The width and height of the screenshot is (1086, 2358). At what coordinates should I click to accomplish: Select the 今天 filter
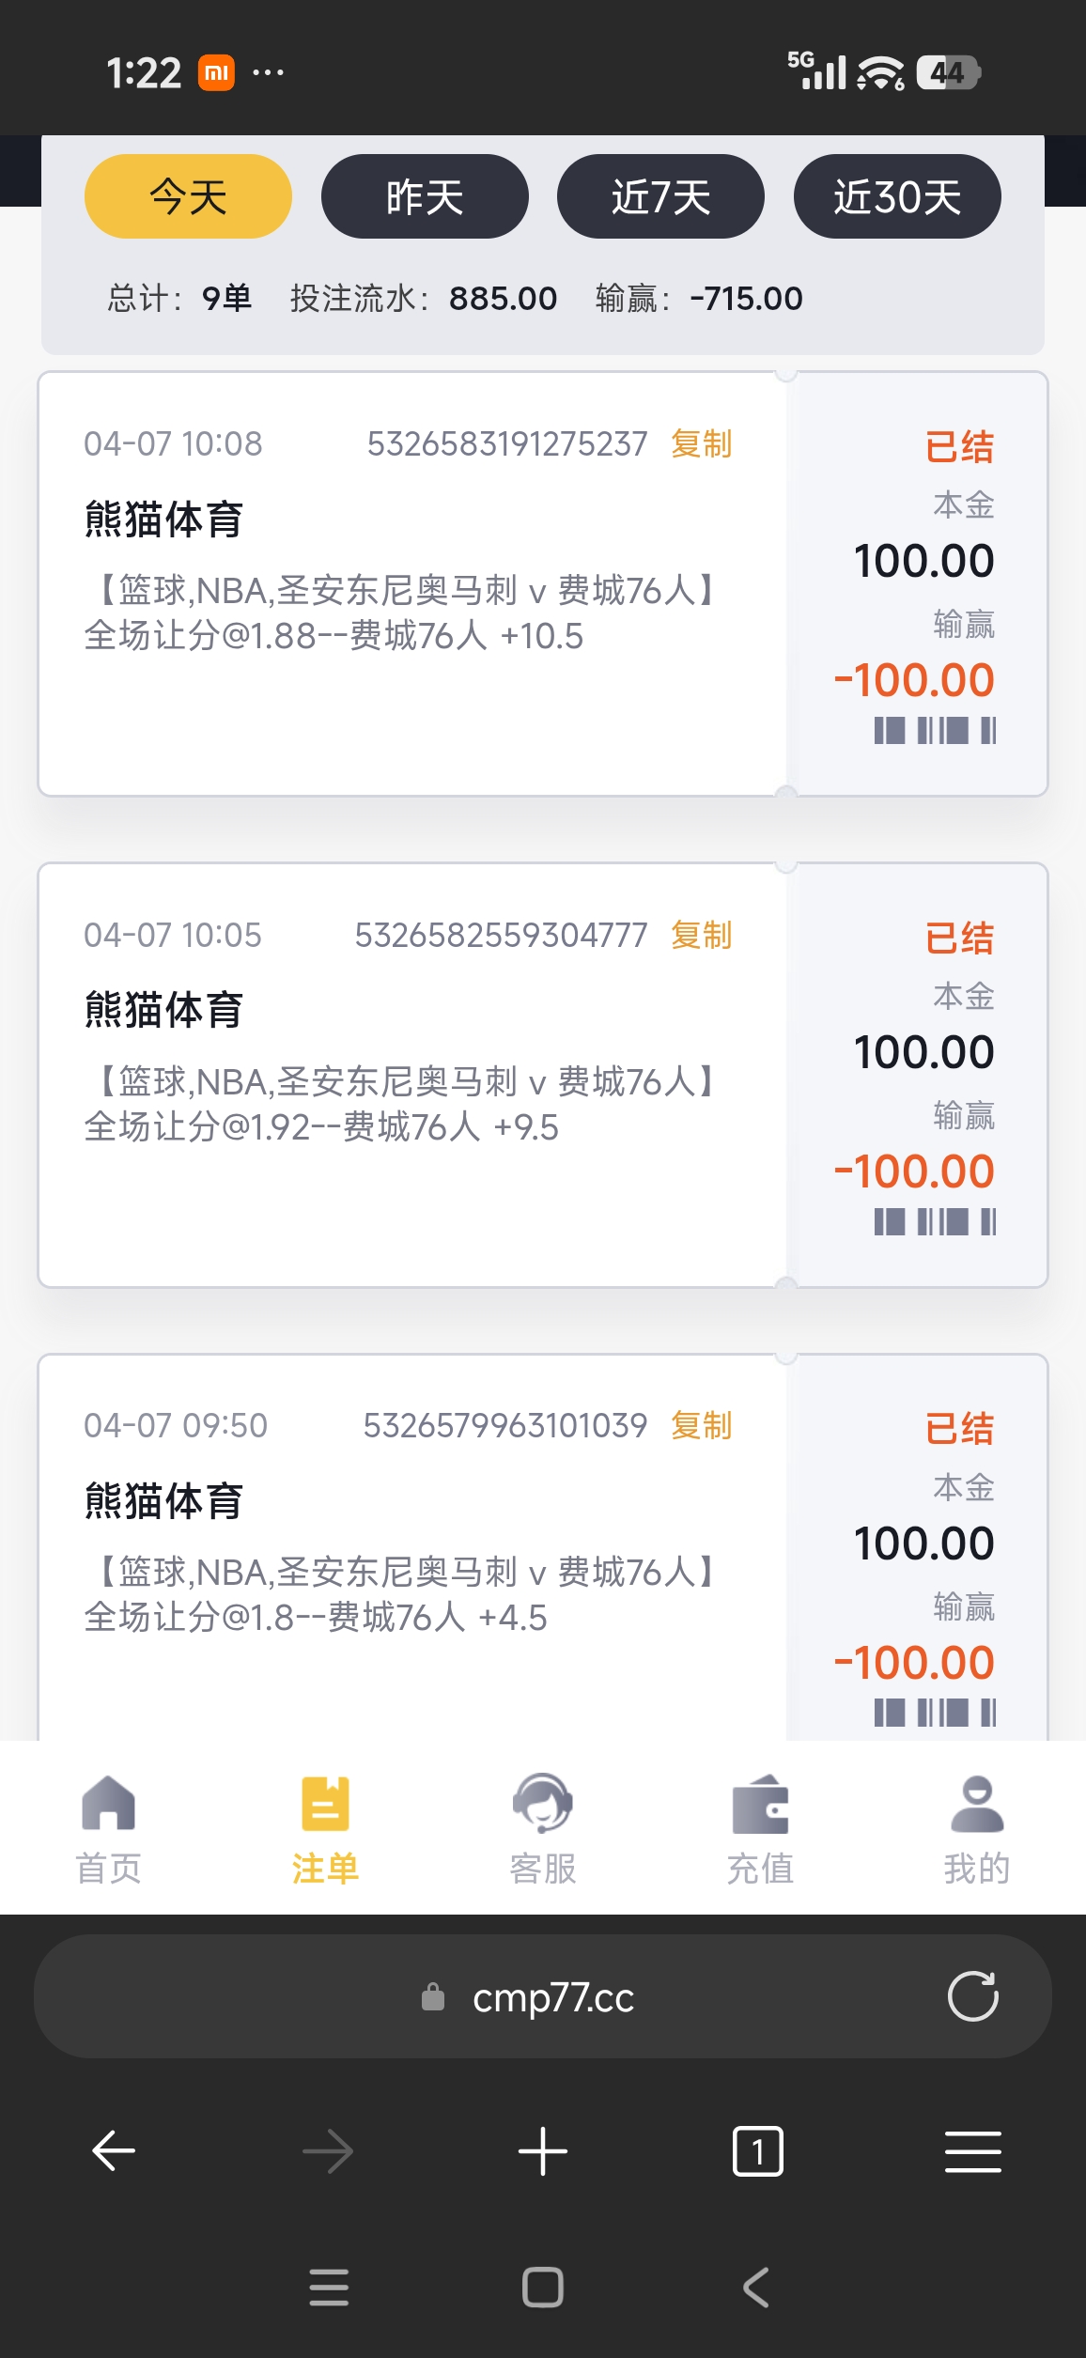188,197
